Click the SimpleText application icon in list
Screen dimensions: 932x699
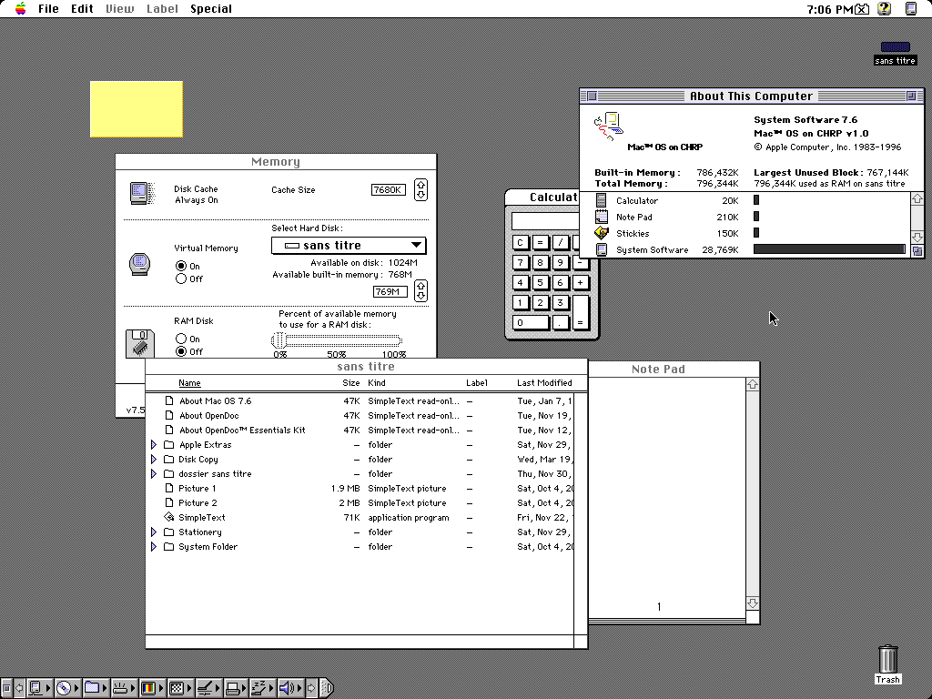pyautogui.click(x=168, y=518)
